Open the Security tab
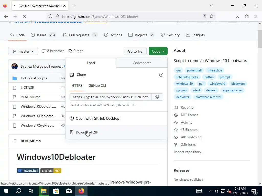The height and width of the screenshot is (196, 262). coord(170,35)
